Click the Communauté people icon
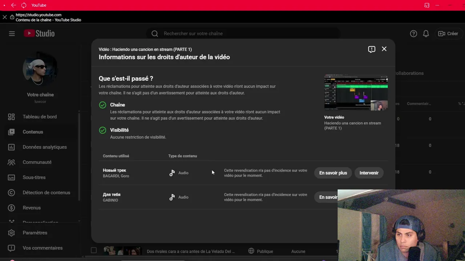The height and width of the screenshot is (261, 465). [x=11, y=162]
